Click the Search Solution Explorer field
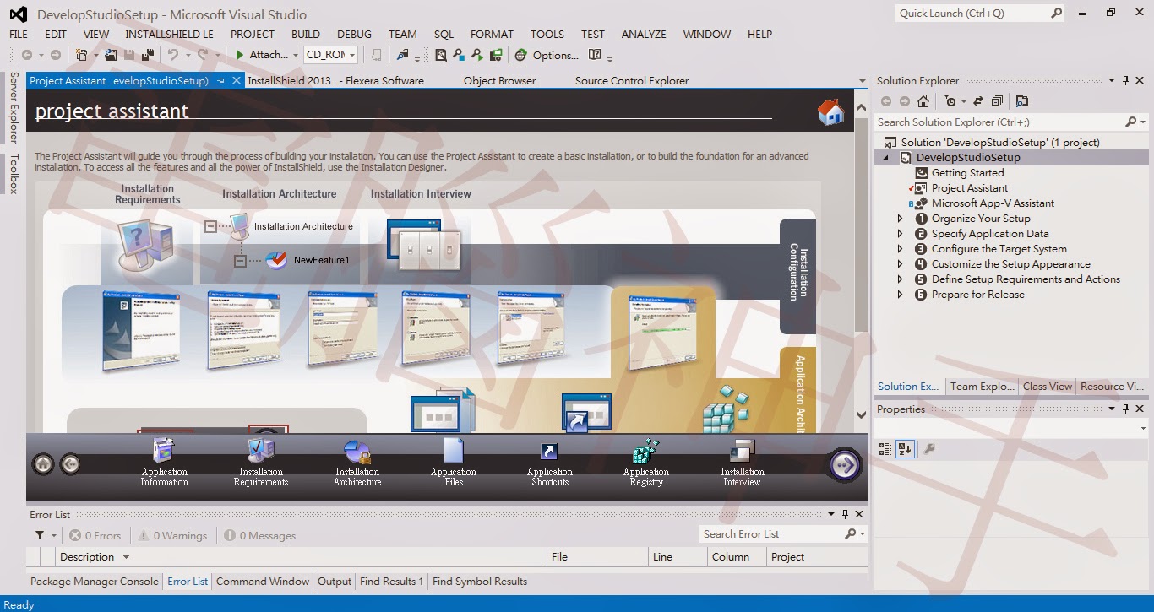Image resolution: width=1154 pixels, height=612 pixels. [1011, 122]
